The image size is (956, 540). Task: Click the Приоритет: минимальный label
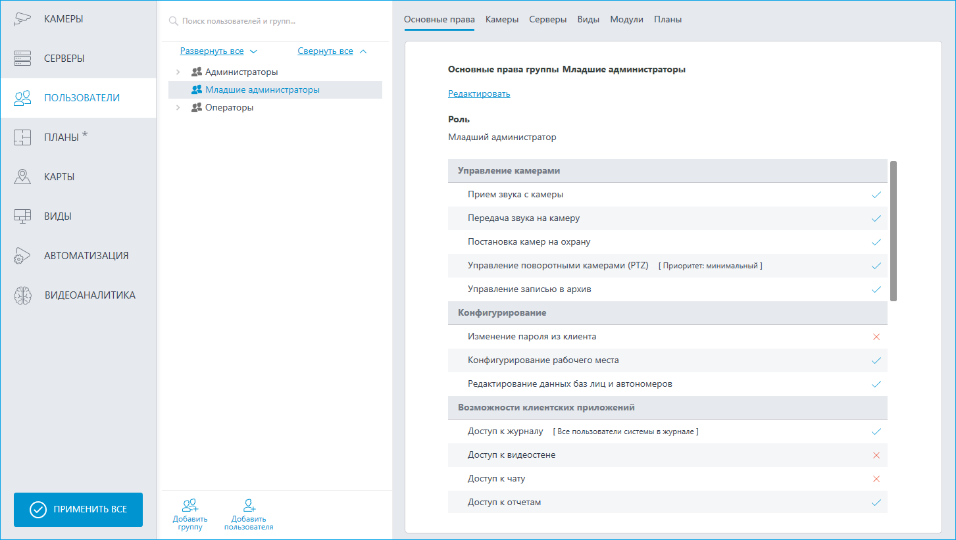(710, 266)
